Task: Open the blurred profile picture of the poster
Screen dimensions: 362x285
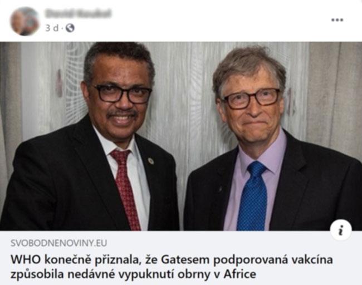Action: [x=25, y=21]
